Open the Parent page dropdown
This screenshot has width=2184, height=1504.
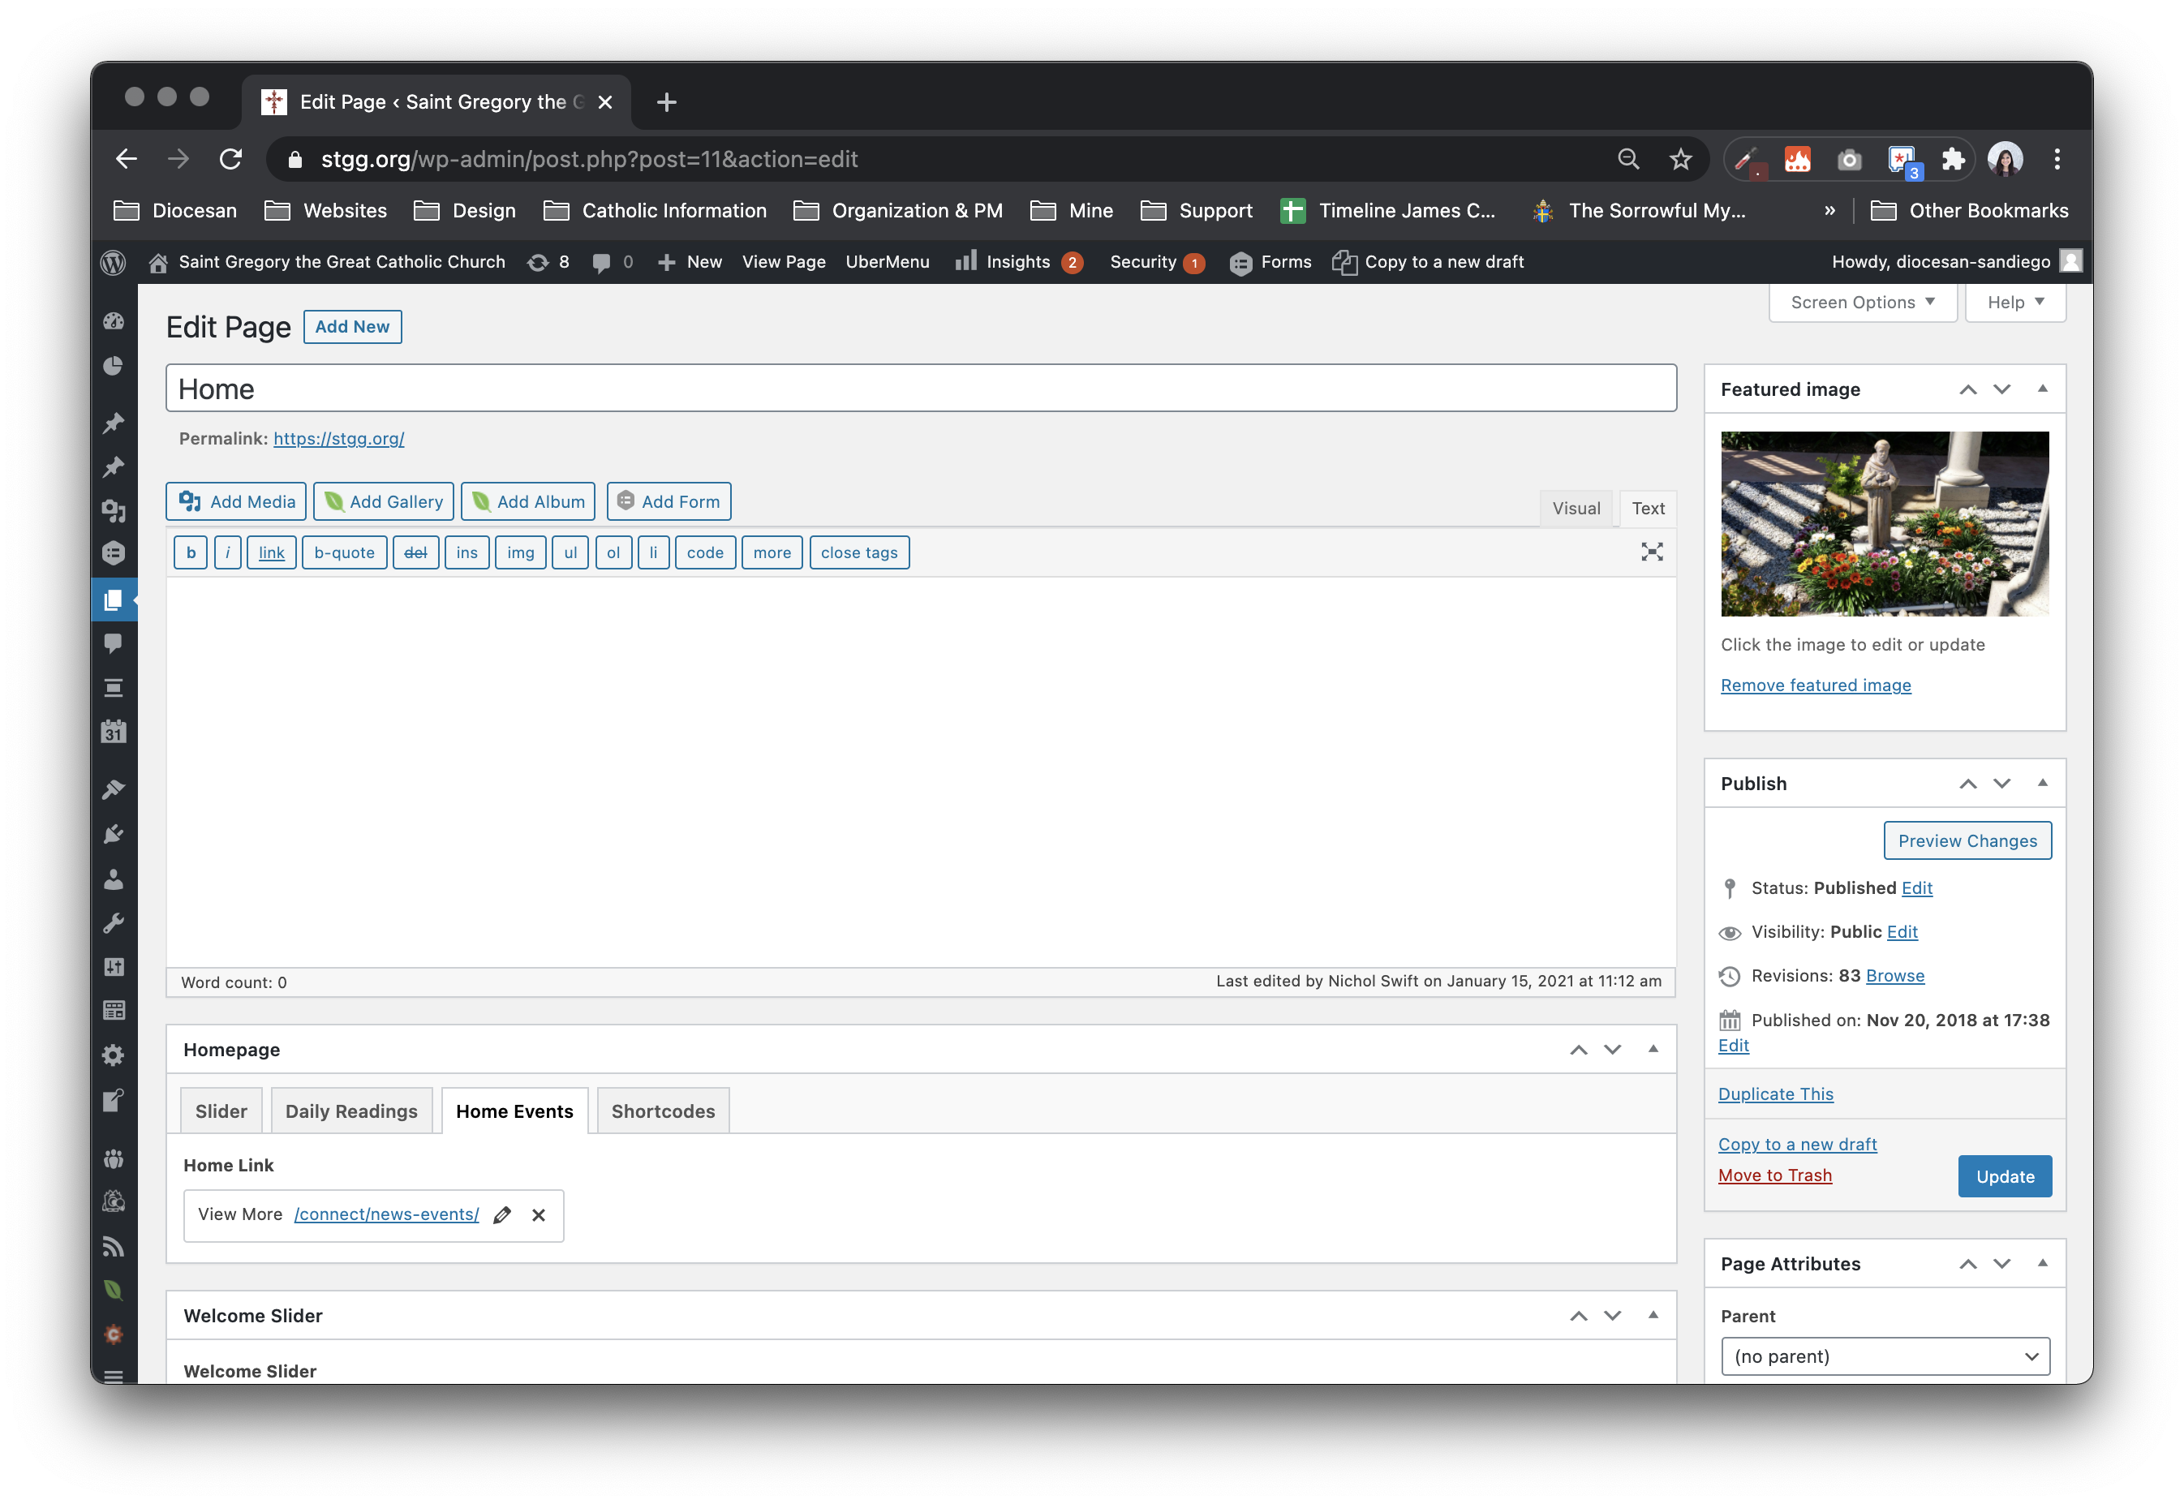(x=1885, y=1356)
